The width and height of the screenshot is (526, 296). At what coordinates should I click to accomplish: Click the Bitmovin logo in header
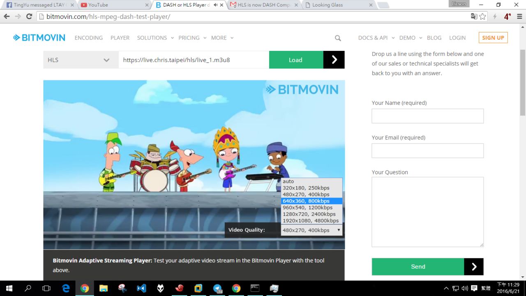pyautogui.click(x=39, y=38)
